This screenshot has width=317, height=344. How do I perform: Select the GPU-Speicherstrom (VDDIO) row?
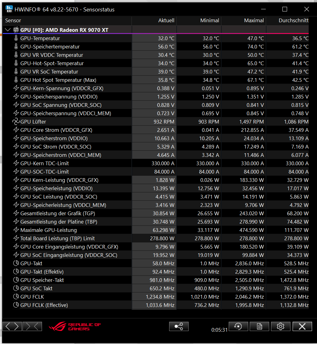[x=156, y=138]
